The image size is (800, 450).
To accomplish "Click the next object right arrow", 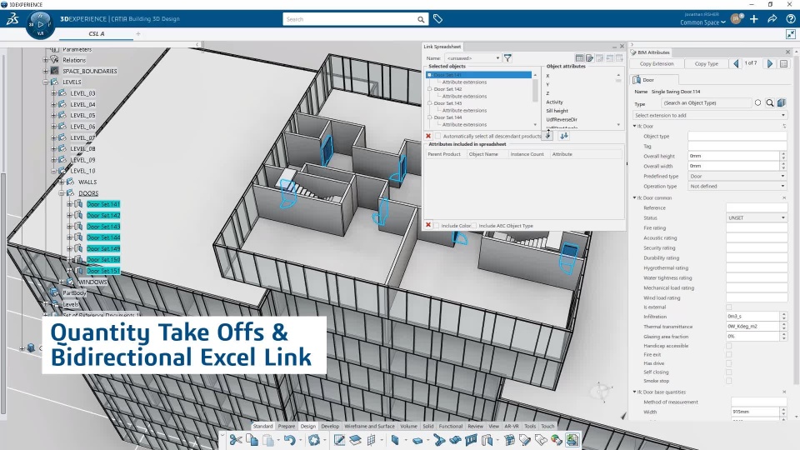I will [x=770, y=64].
